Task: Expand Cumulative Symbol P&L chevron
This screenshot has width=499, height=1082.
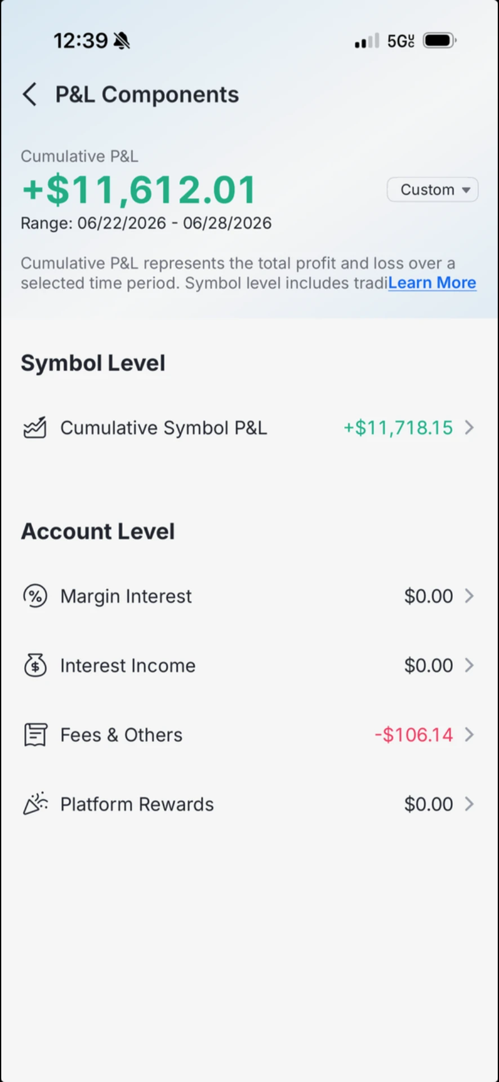Action: (x=469, y=428)
